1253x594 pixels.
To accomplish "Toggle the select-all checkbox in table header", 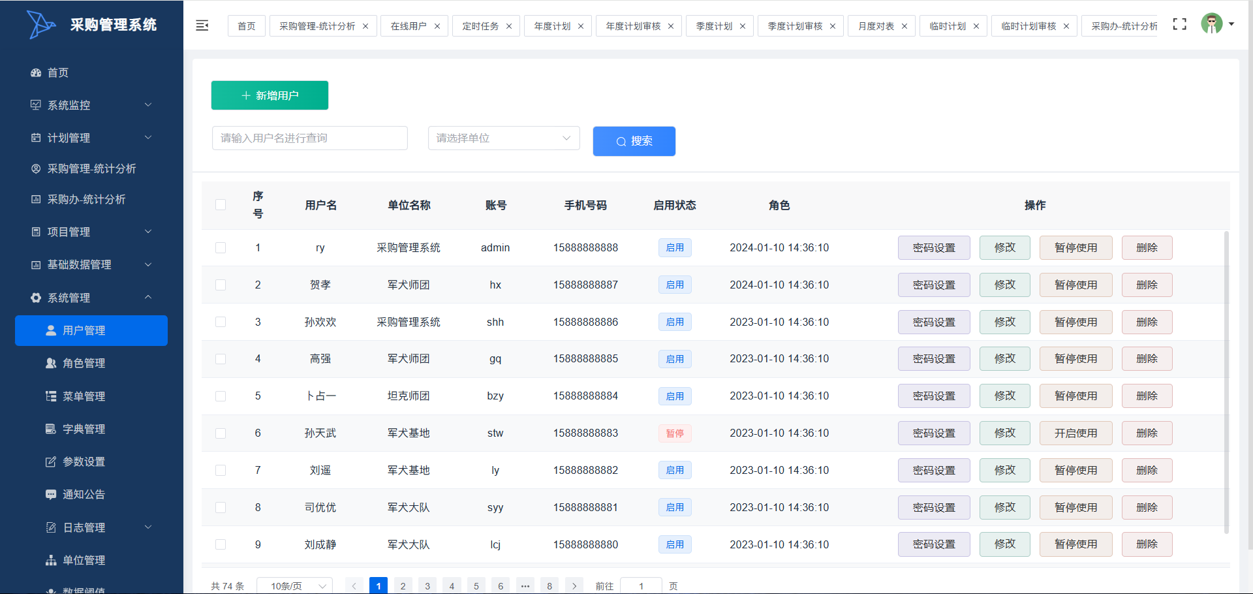I will [221, 205].
